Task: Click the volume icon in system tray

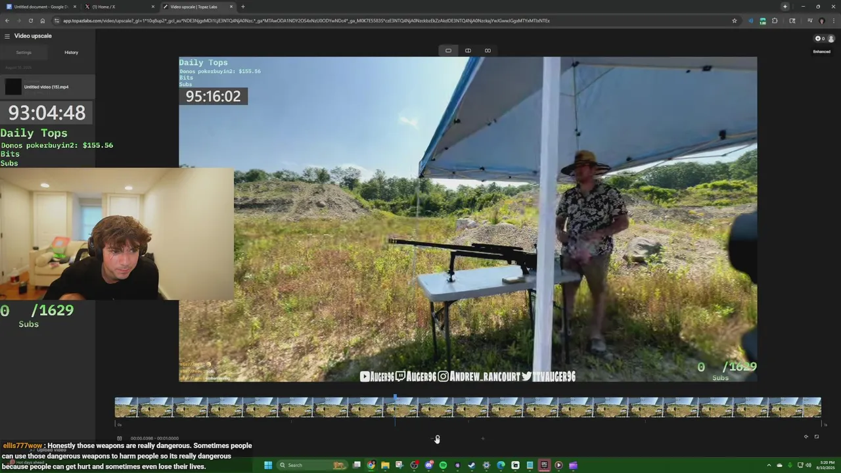Action: point(808,465)
